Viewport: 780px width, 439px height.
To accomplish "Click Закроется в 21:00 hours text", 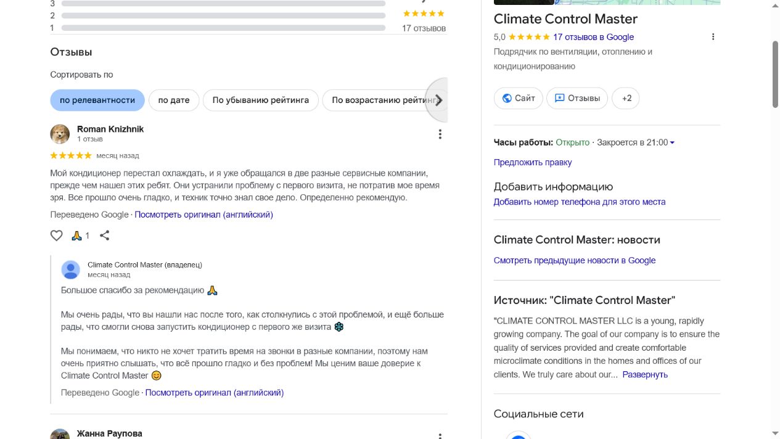I will click(x=633, y=142).
